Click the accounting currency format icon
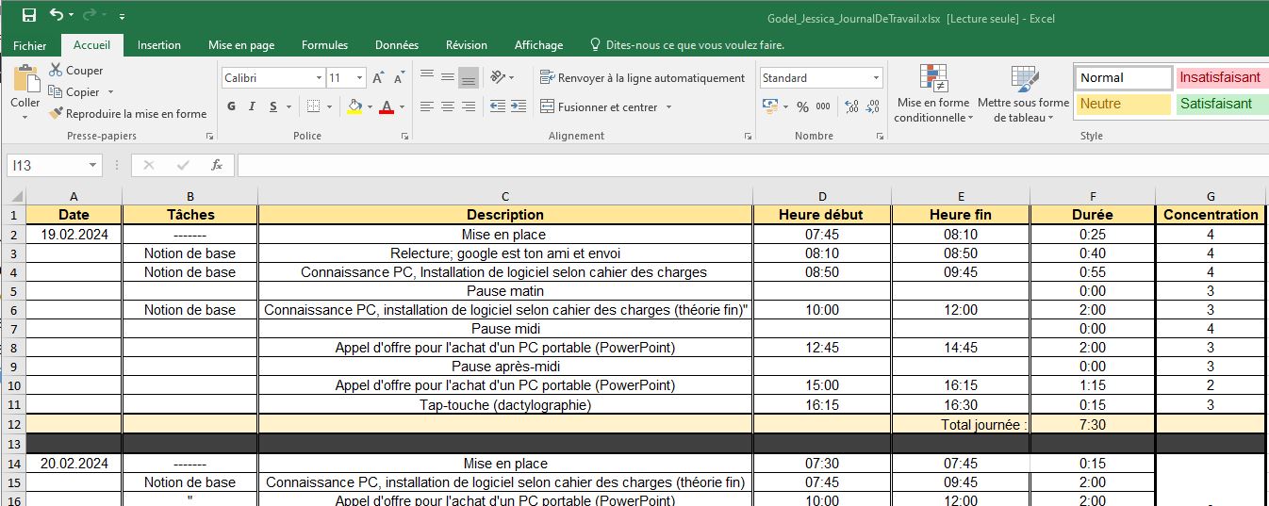 [x=770, y=106]
